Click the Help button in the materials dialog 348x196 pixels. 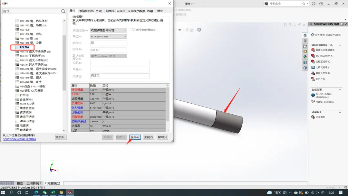[x=162, y=137]
